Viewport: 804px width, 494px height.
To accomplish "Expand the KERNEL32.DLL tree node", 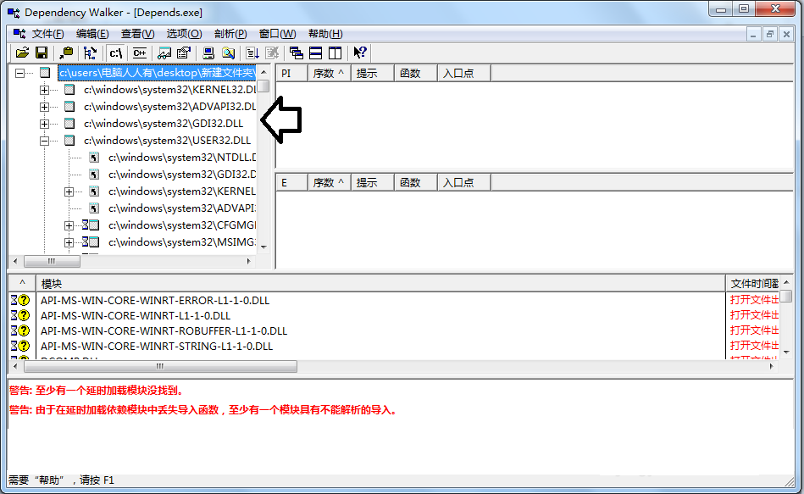I will [43, 89].
